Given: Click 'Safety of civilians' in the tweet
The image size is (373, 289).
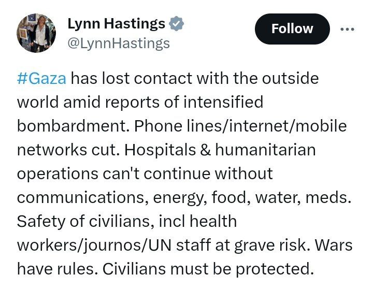Looking at the screenshot, I should pos(83,221).
